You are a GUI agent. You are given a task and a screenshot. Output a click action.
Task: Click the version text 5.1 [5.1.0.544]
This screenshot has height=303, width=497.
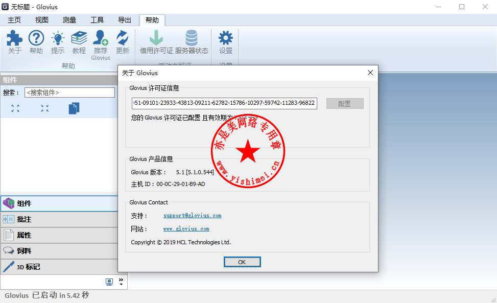tap(195, 172)
